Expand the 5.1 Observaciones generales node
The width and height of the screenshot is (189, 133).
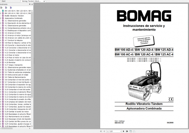coord(1,67)
